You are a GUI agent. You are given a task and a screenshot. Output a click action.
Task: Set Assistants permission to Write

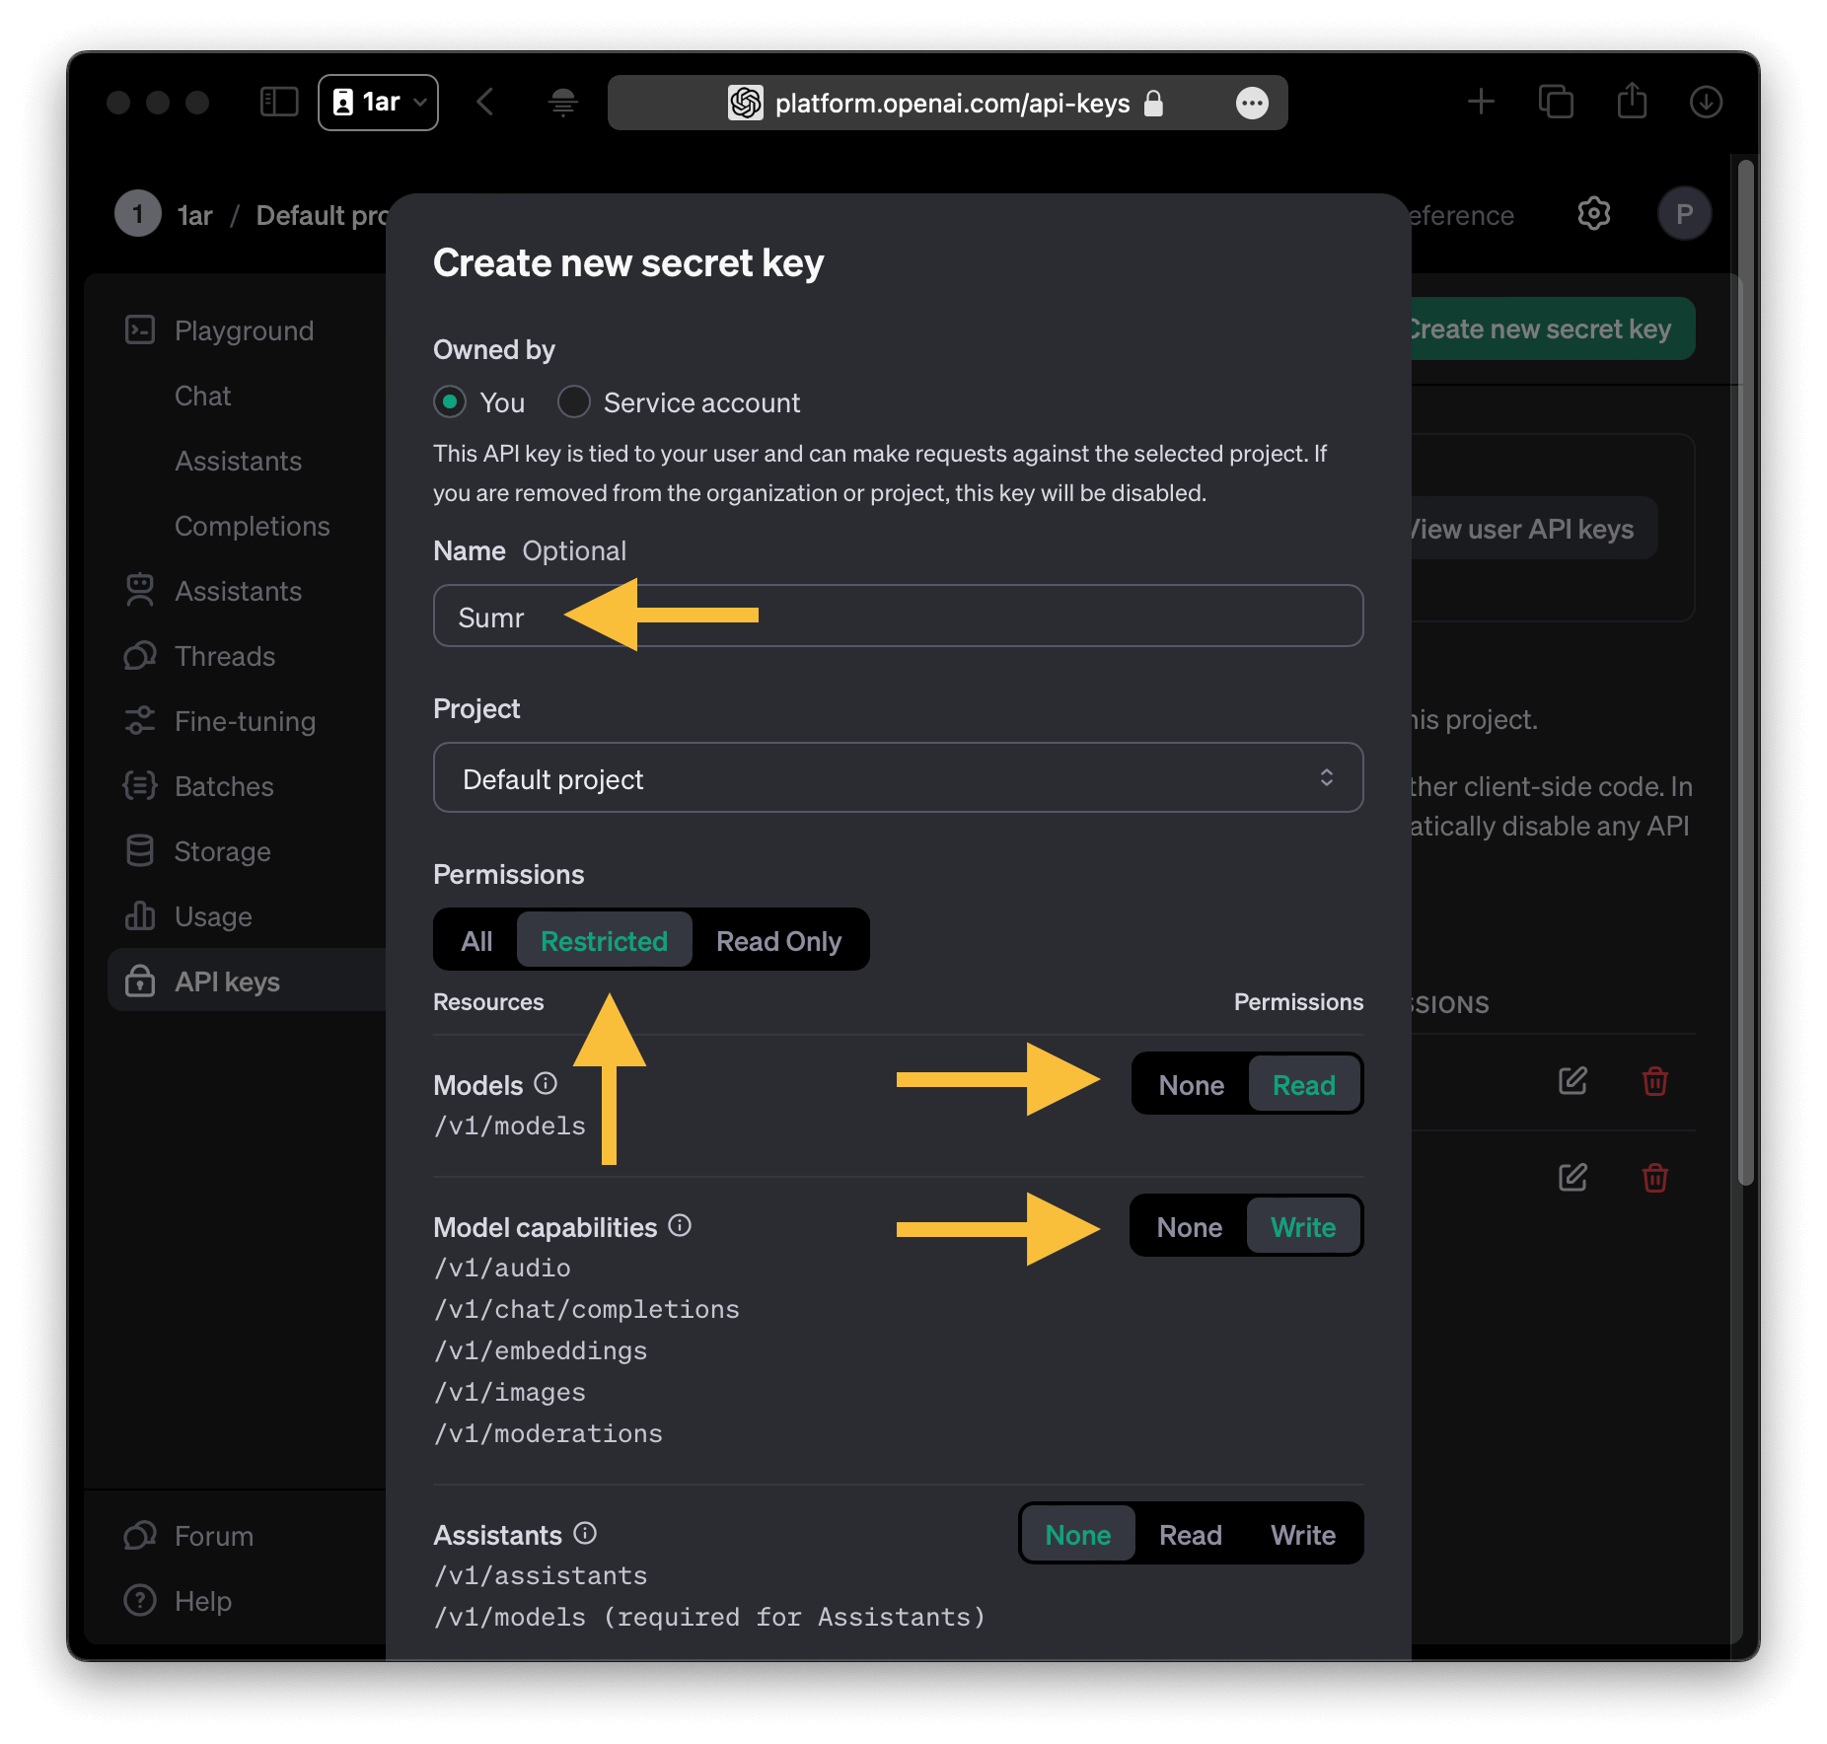(1302, 1535)
